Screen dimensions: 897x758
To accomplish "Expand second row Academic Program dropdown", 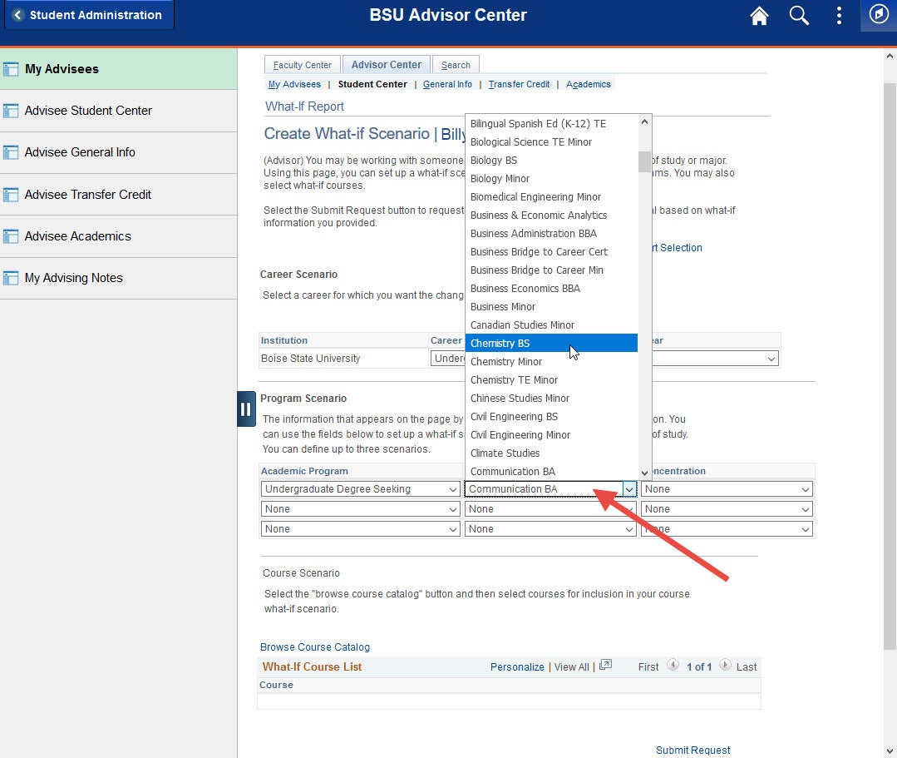I will 360,509.
